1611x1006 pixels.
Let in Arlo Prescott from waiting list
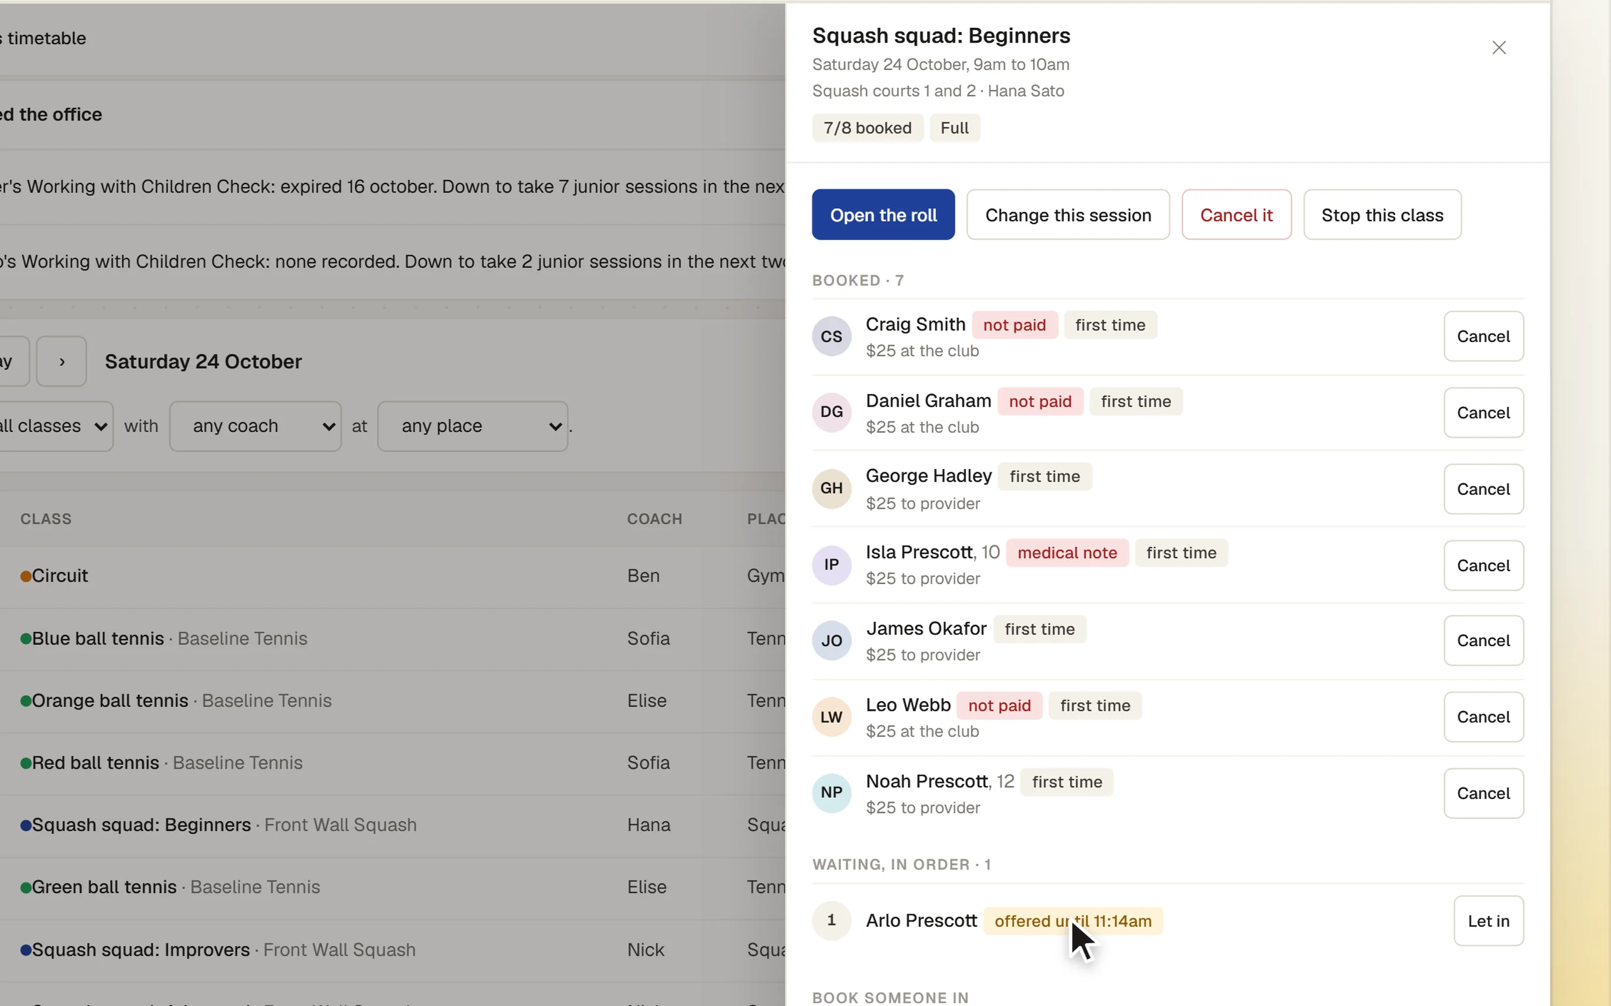coord(1488,921)
